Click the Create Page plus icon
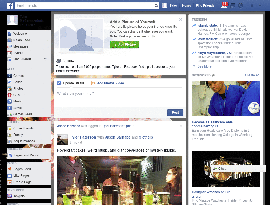Viewport: 273px width, 205px height. tap(10, 182)
